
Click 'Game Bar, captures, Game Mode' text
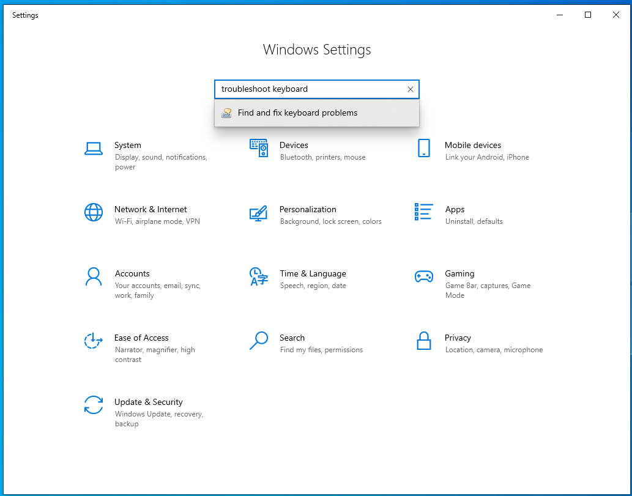(488, 291)
